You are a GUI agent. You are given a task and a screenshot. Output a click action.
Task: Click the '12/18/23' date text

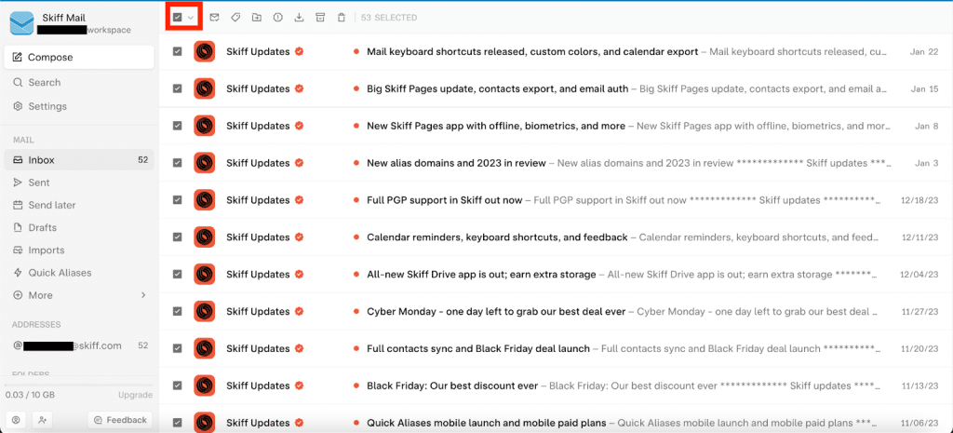coord(920,200)
